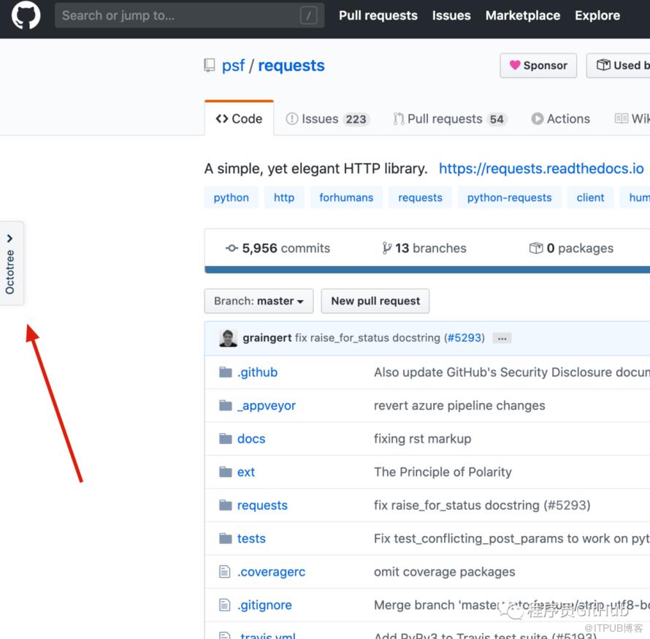Open 'The Principle of Polarity' commit

pyautogui.click(x=443, y=472)
